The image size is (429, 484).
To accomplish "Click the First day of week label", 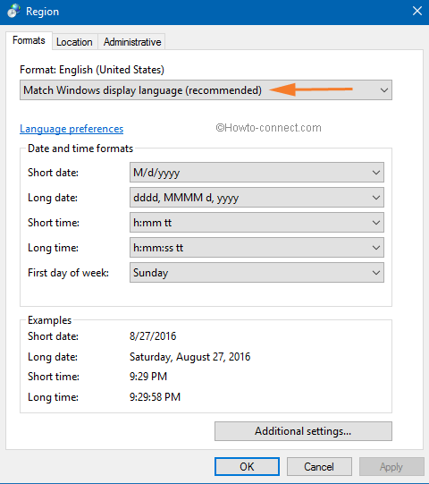I will (68, 273).
